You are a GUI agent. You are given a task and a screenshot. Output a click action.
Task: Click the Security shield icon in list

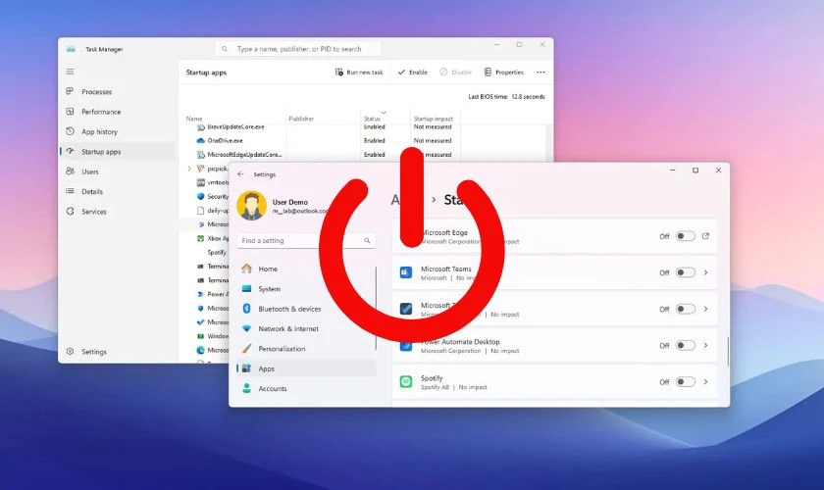(200, 196)
